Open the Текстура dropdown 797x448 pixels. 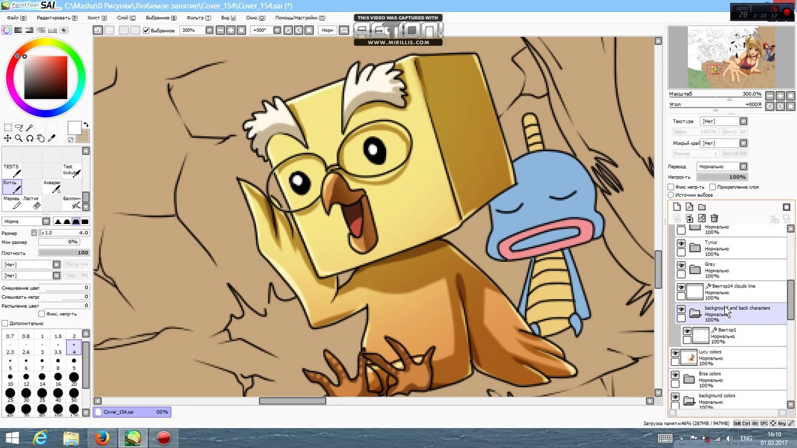click(743, 121)
